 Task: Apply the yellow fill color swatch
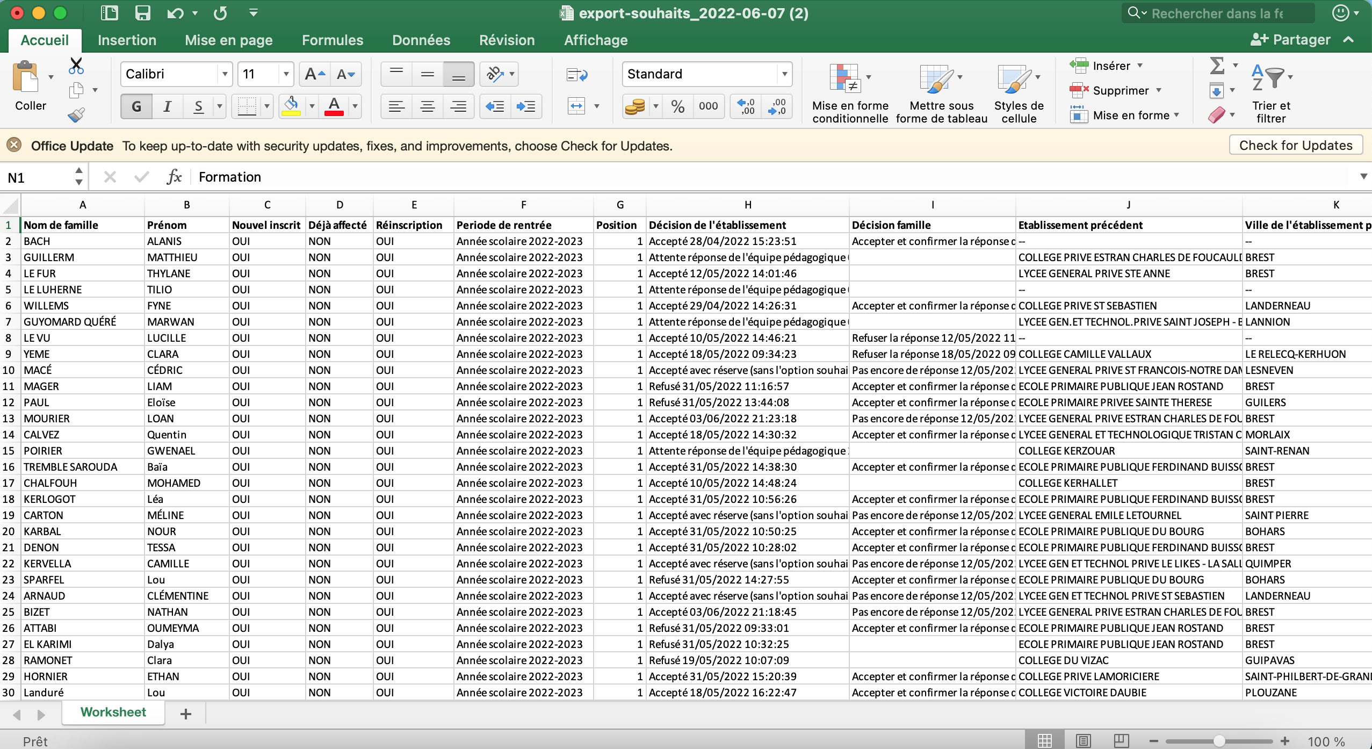click(291, 106)
